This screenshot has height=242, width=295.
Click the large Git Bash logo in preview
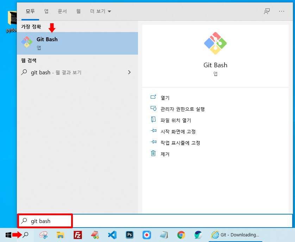pyautogui.click(x=215, y=43)
